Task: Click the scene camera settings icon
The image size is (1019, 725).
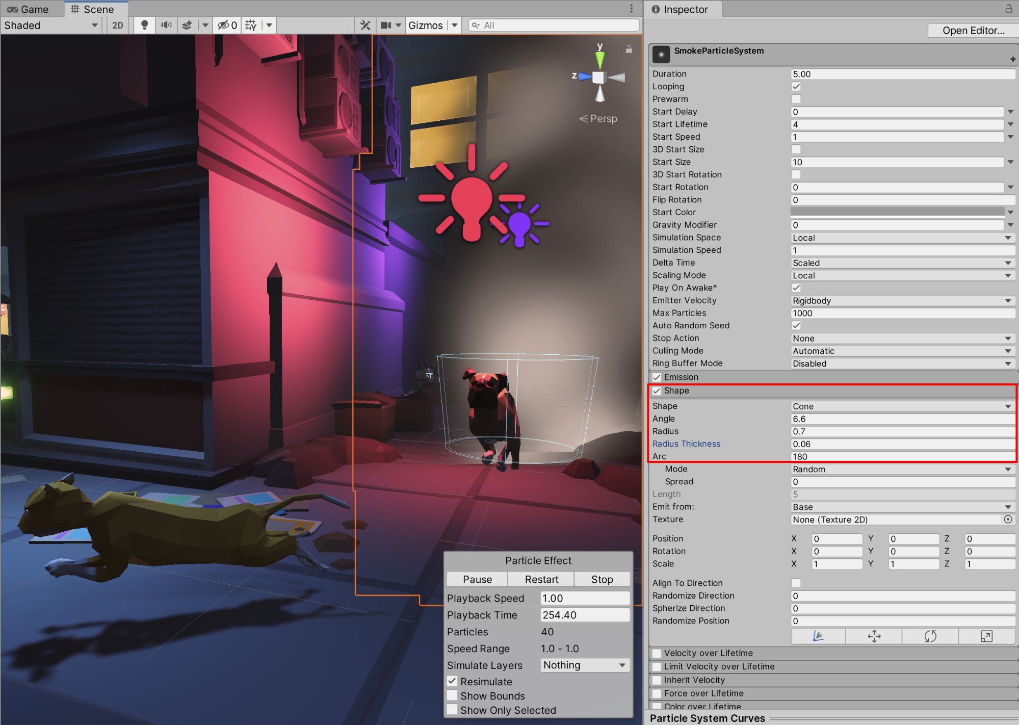Action: click(x=386, y=25)
